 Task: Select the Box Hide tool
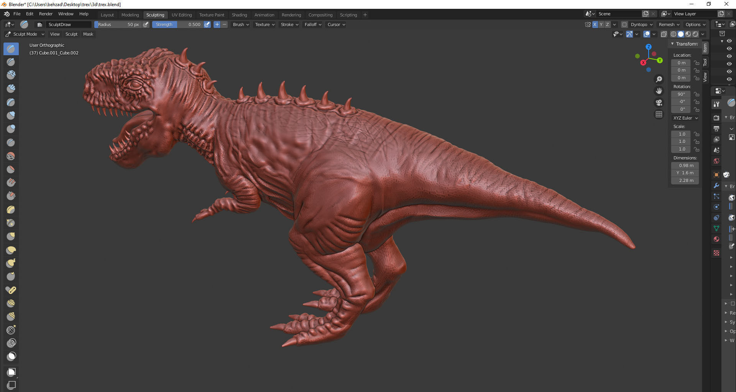pyautogui.click(x=11, y=385)
